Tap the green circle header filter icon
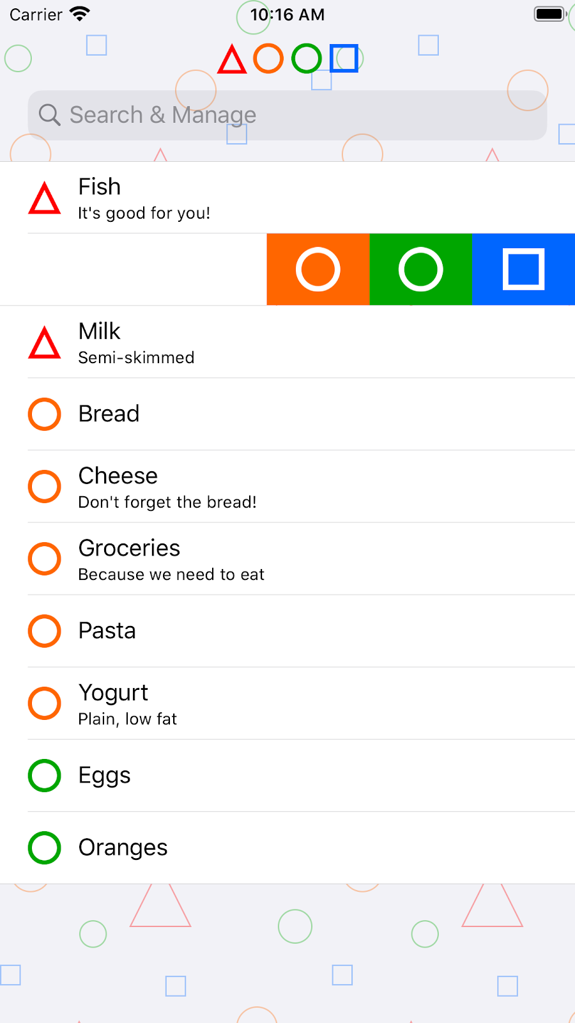 pos(307,59)
